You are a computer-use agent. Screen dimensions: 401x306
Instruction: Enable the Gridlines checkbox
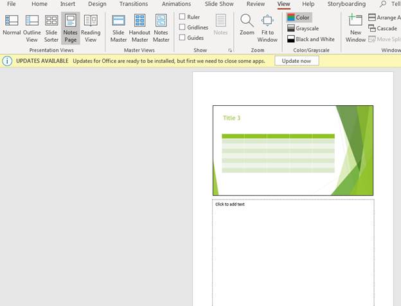click(182, 27)
